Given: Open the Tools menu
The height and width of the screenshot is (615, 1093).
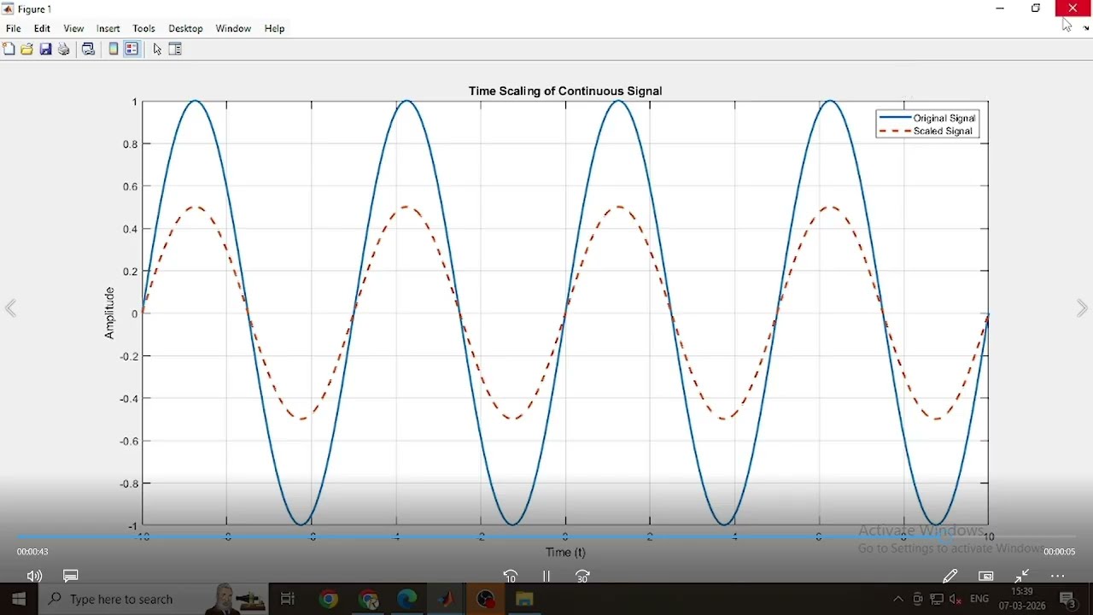Looking at the screenshot, I should tap(143, 28).
